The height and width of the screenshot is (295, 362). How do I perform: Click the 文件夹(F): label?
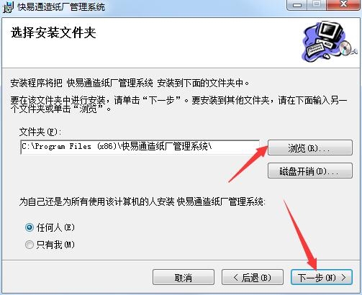40,132
